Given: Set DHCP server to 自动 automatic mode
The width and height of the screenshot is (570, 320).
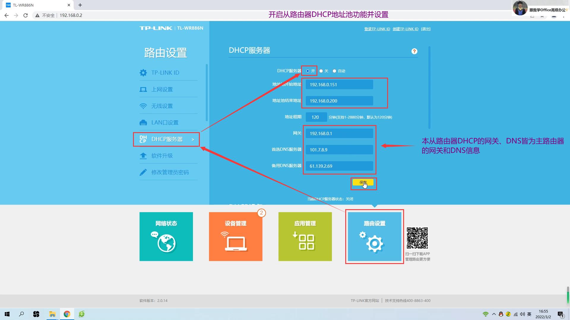Looking at the screenshot, I should [x=334, y=71].
